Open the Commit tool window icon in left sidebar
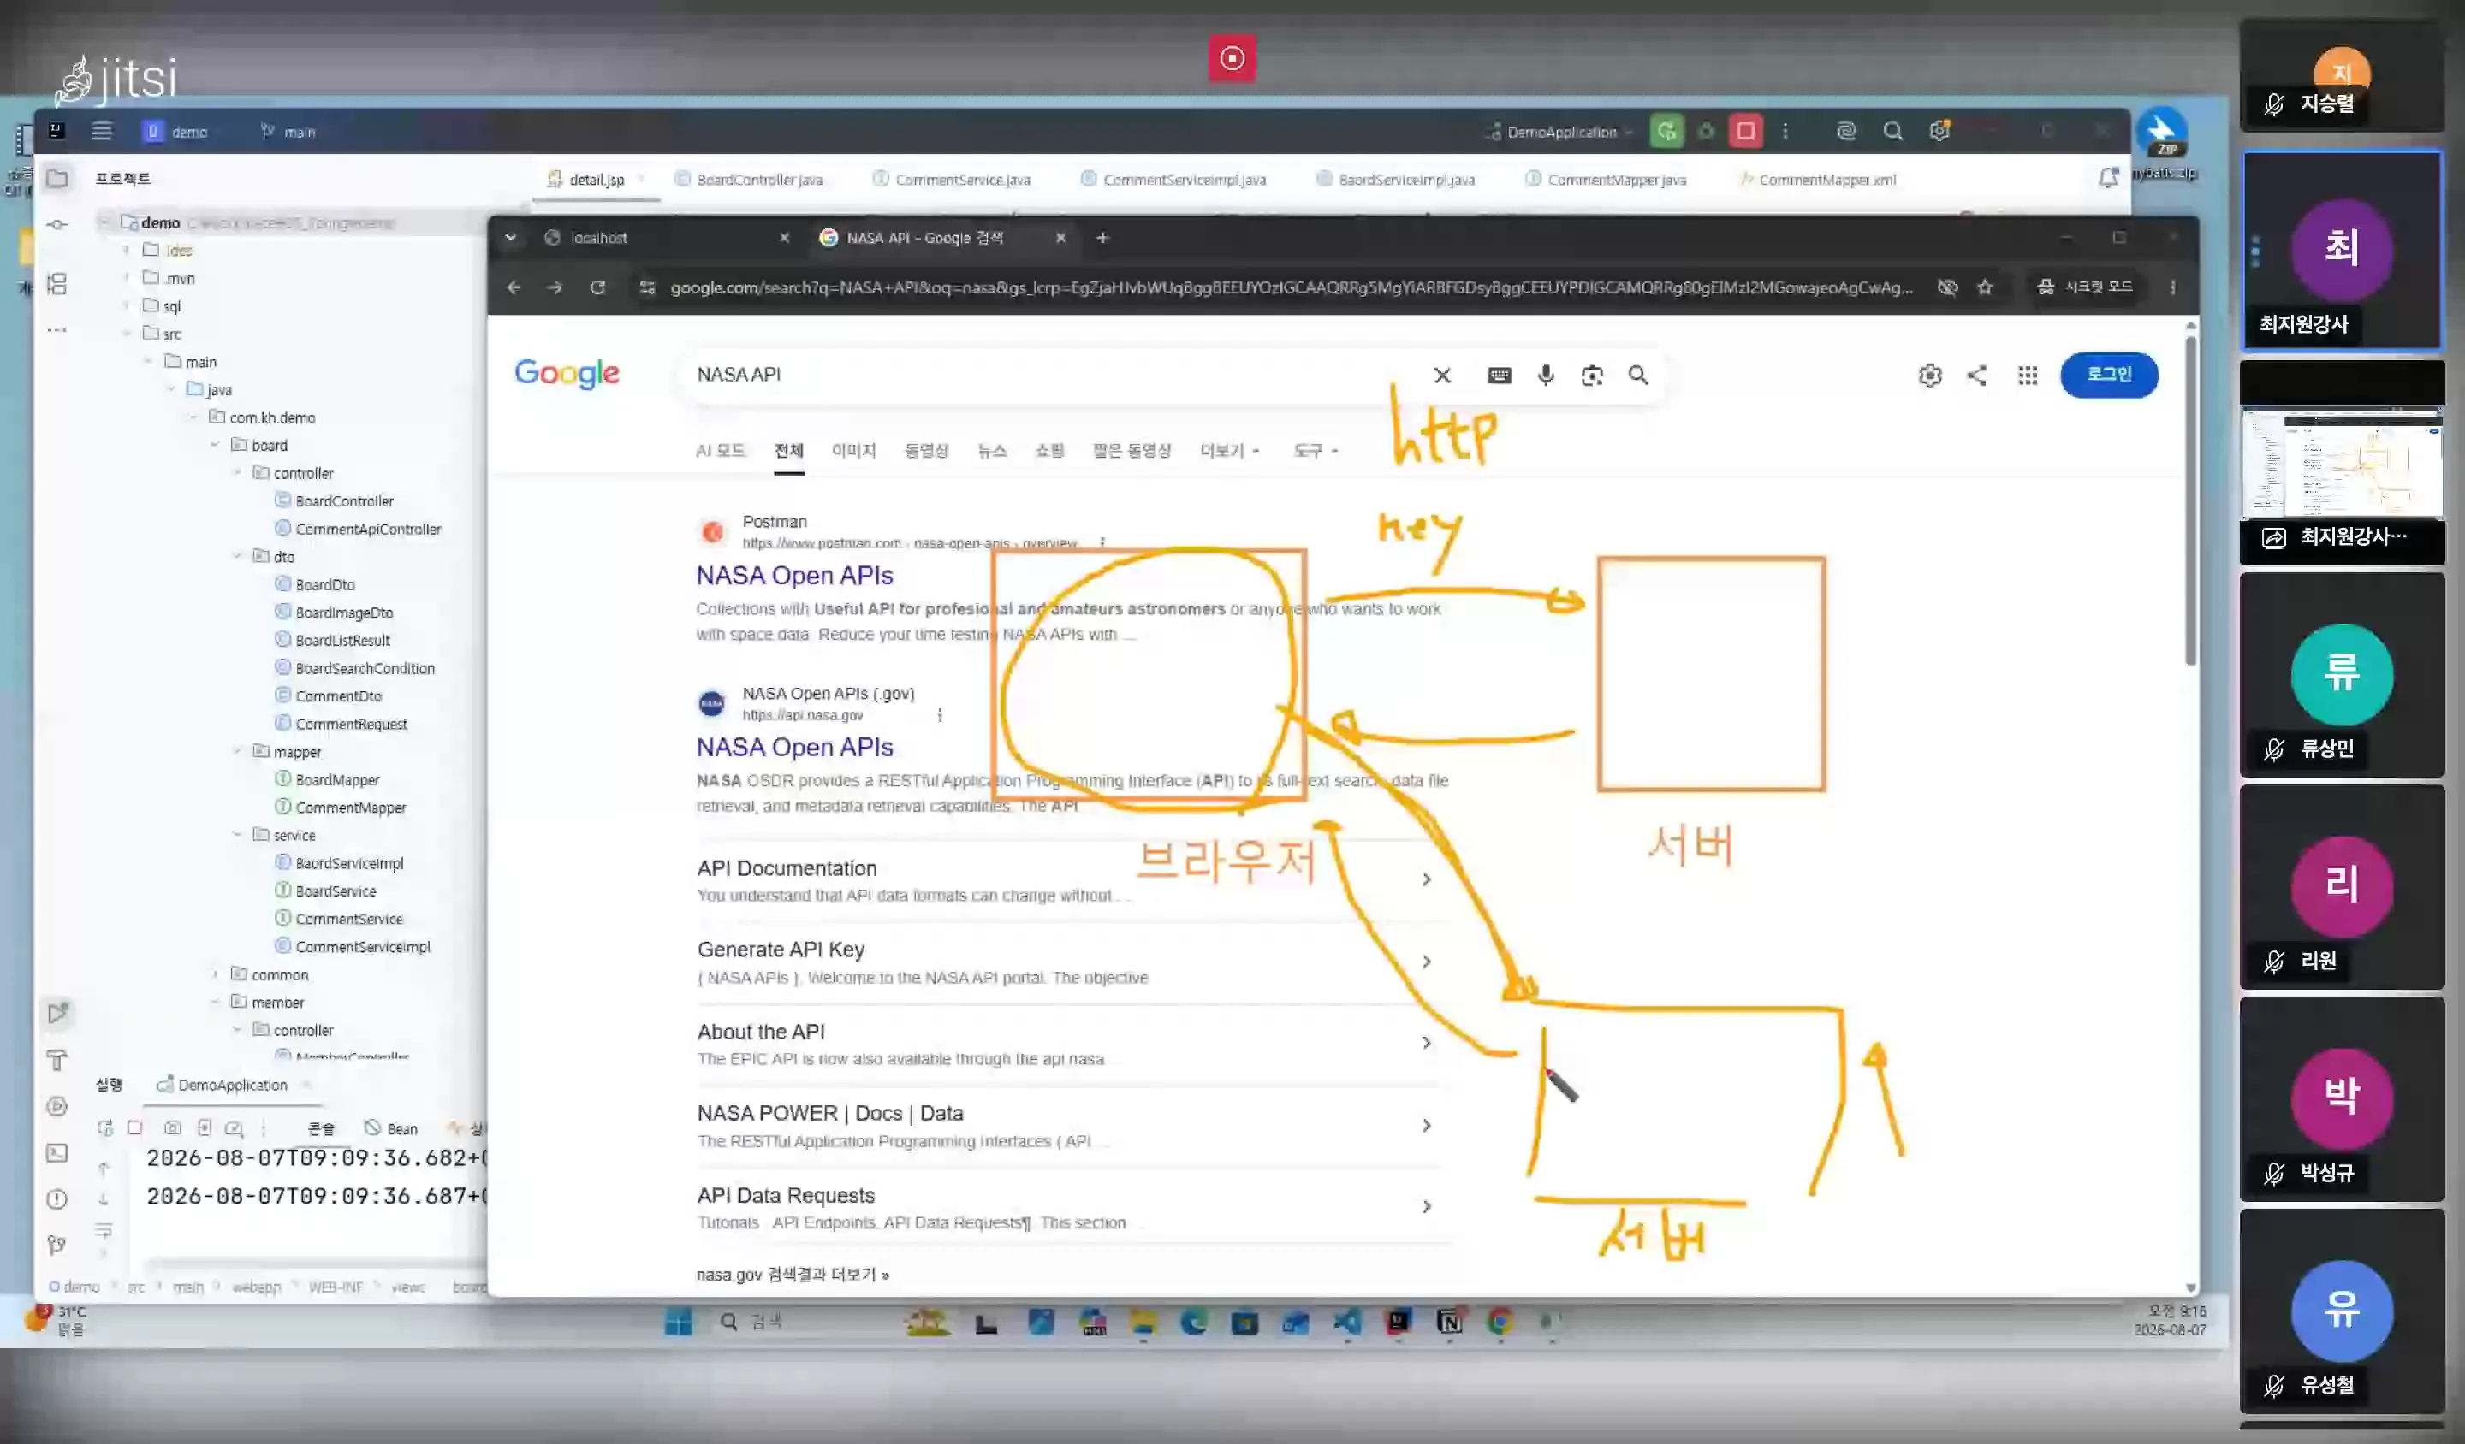 [57, 224]
